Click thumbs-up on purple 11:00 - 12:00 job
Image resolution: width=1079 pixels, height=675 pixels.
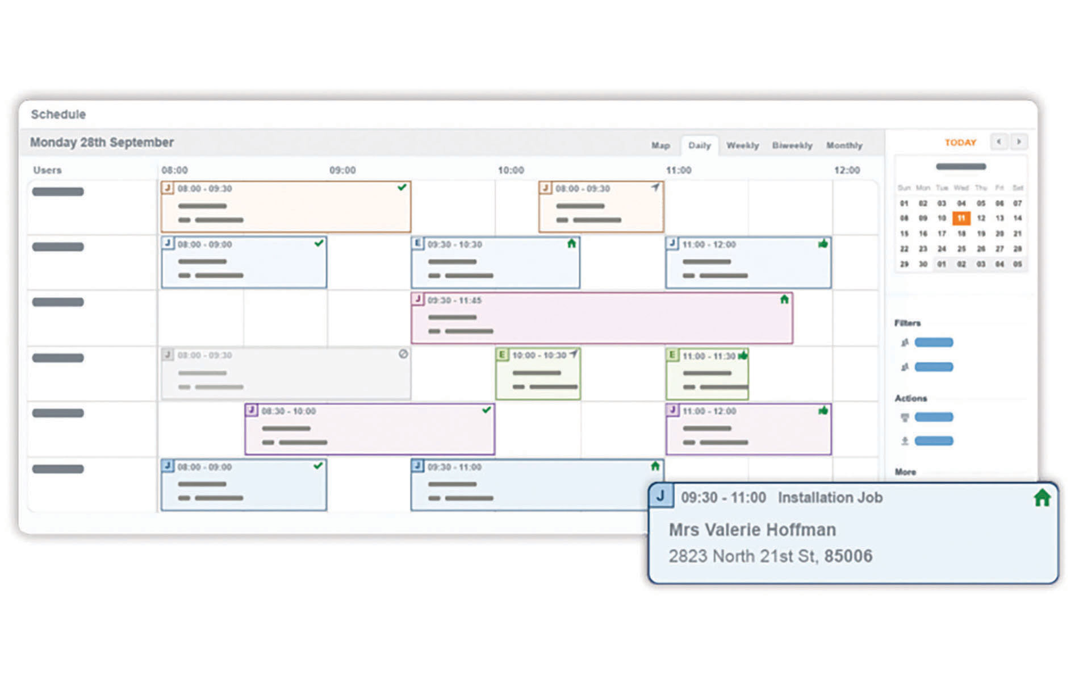(823, 410)
